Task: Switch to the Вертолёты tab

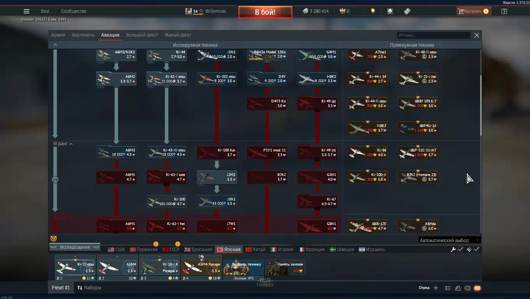Action: 83,35
